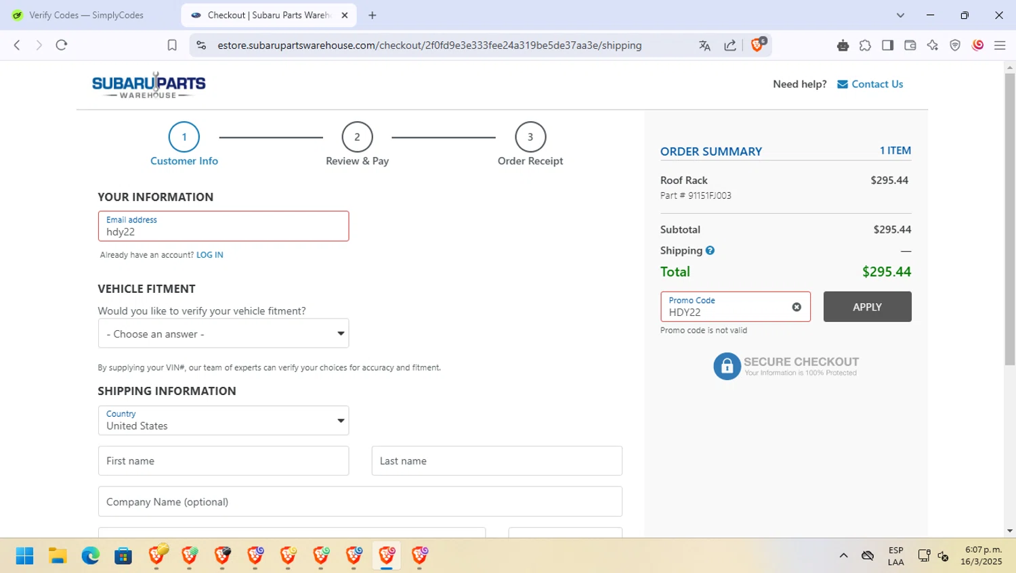This screenshot has height=573, width=1016.
Task: Click the 1 ITEM label
Action: pos(895,150)
